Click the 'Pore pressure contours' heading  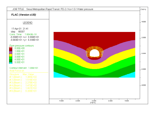[22, 45]
